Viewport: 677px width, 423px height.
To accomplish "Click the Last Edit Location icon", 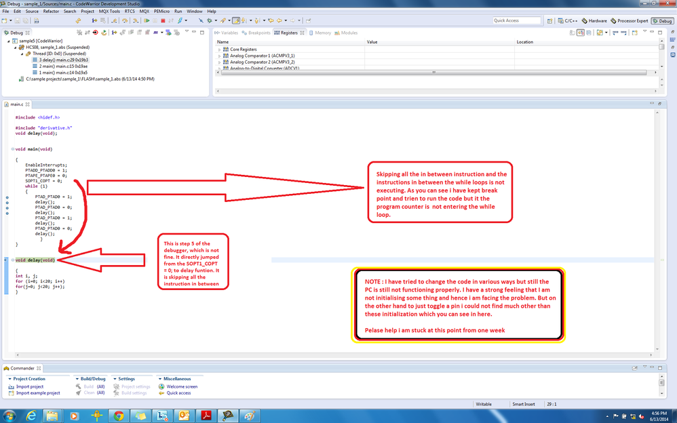I will pos(271,20).
